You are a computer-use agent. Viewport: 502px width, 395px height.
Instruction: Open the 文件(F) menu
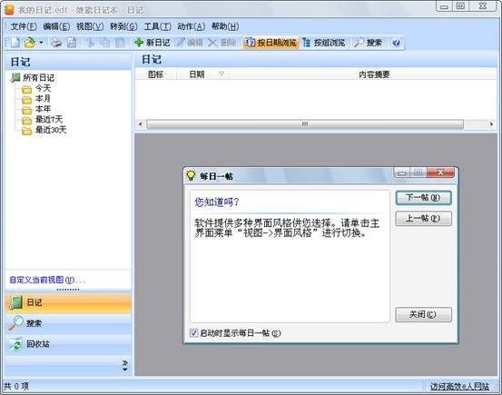tap(24, 26)
